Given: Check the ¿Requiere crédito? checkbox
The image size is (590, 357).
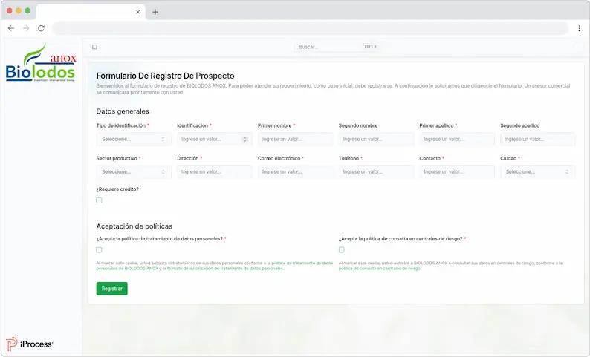Looking at the screenshot, I should (99, 200).
